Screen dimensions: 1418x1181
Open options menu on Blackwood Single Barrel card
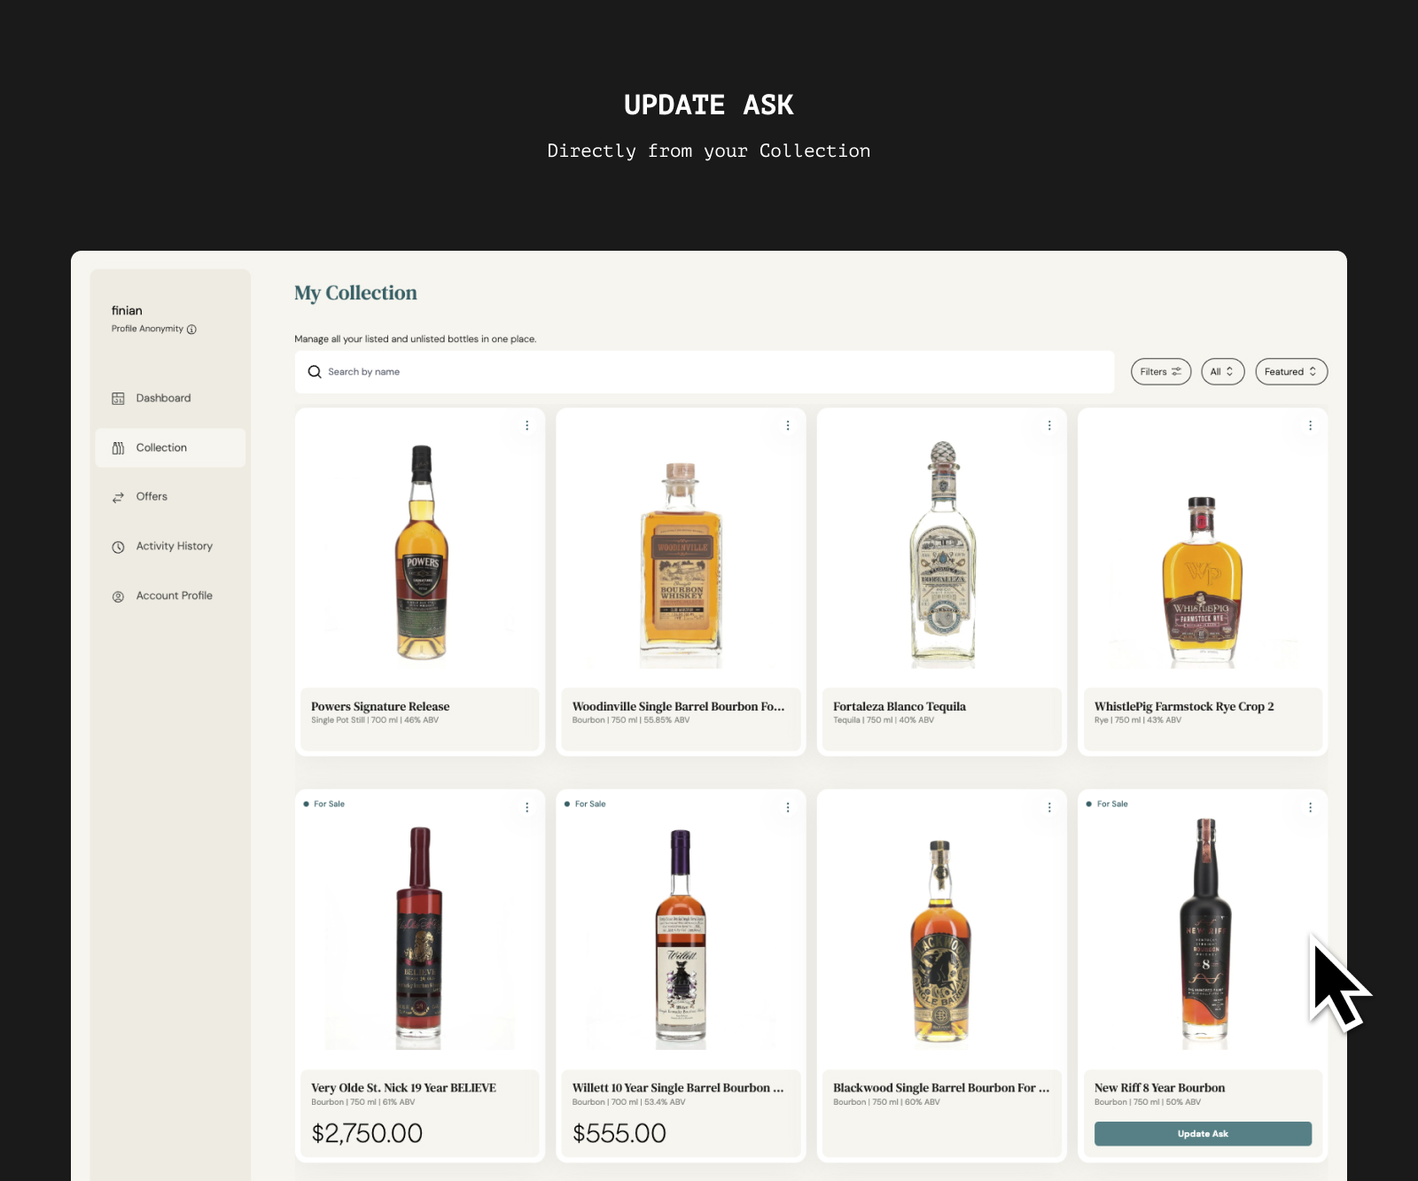coord(1049,808)
